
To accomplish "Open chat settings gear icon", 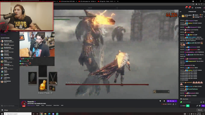I will click(x=200, y=106).
